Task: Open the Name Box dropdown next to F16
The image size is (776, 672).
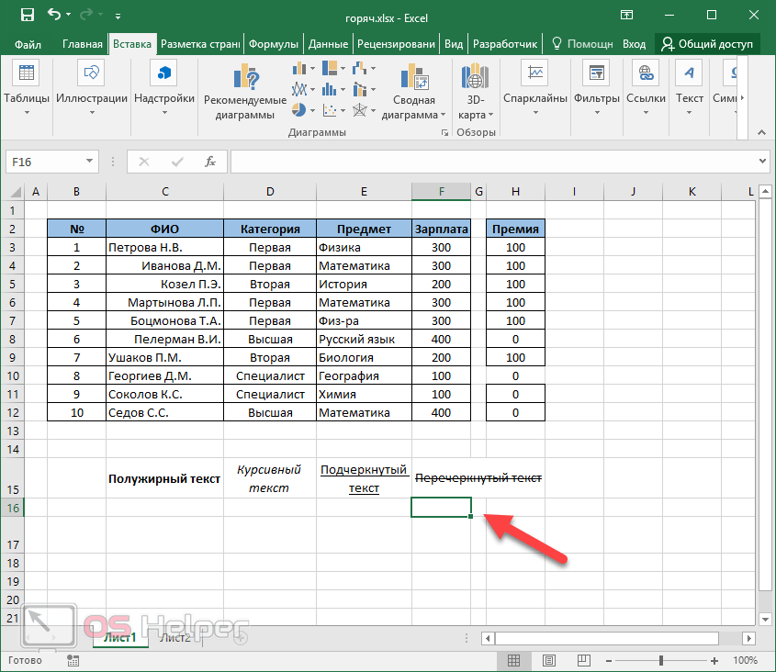Action: (90, 162)
